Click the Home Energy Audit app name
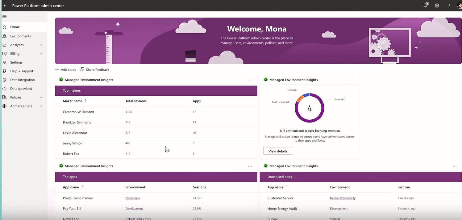The image size is (462, 220). 282,209
